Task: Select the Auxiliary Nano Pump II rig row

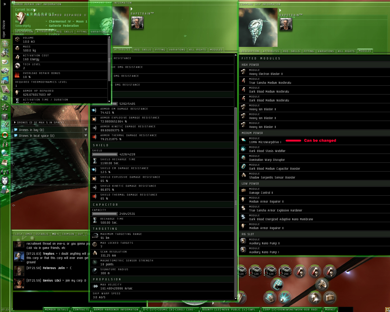Action: pyautogui.click(x=314, y=242)
